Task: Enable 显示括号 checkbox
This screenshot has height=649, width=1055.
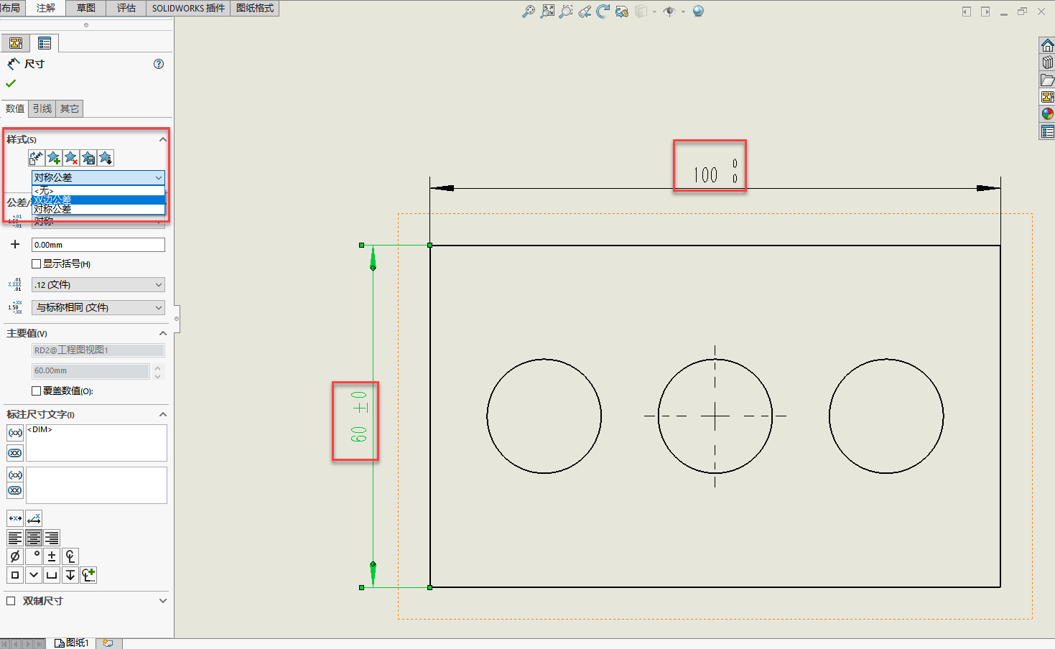Action: (x=37, y=264)
